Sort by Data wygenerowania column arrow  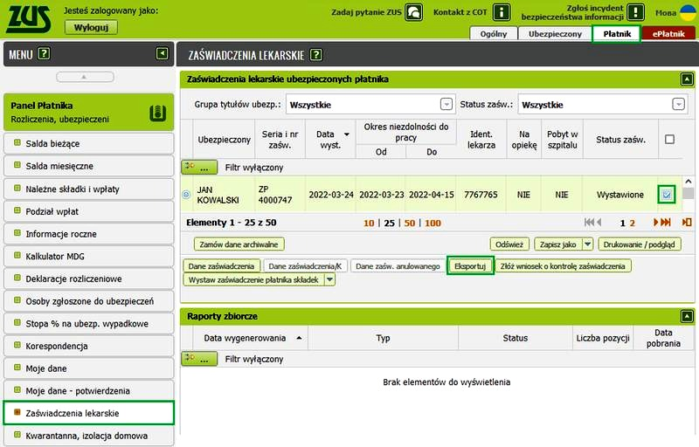[299, 338]
